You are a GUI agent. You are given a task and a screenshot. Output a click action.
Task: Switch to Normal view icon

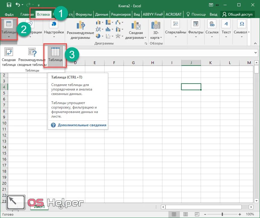point(174,214)
